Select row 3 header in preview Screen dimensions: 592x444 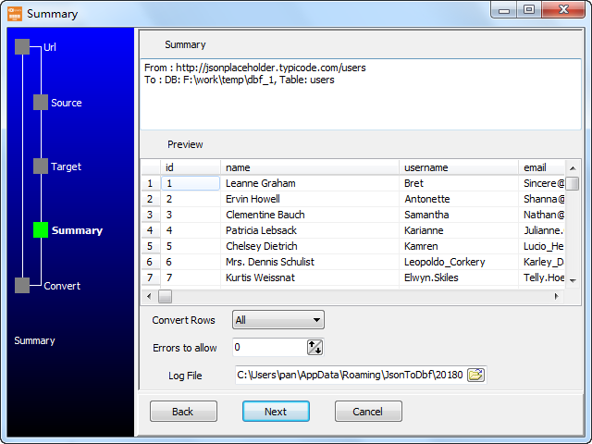(150, 215)
